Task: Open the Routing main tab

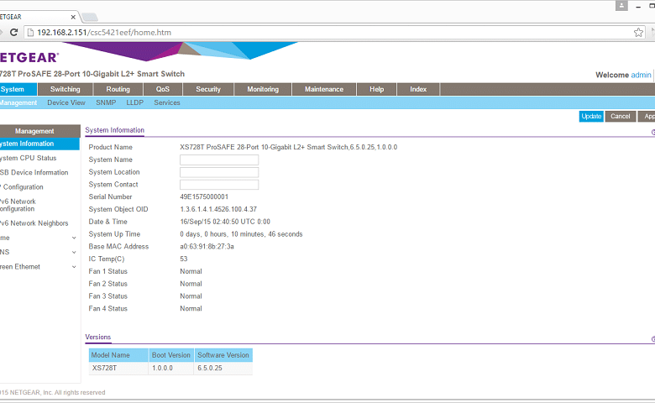Action: [x=118, y=89]
